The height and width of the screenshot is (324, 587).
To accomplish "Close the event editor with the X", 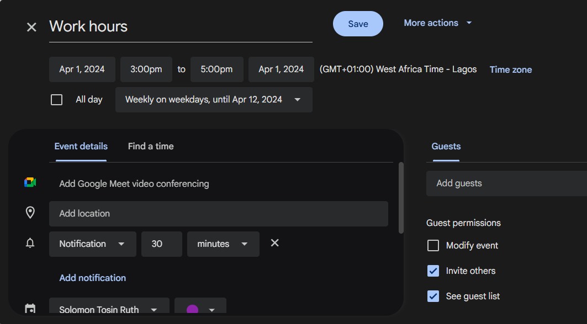I will point(31,26).
